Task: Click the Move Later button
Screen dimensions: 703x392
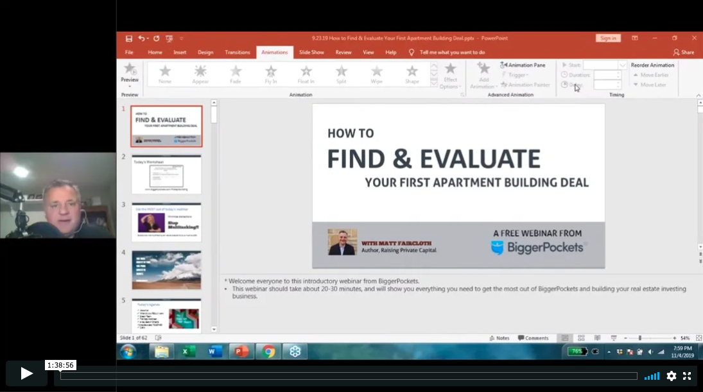Action: (x=650, y=85)
